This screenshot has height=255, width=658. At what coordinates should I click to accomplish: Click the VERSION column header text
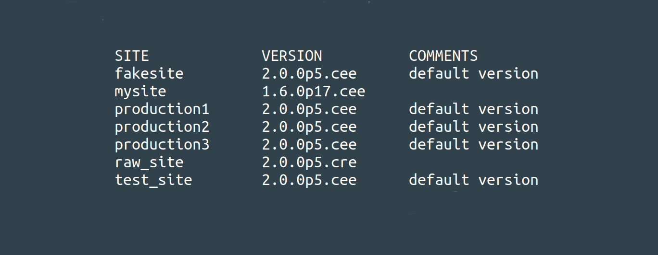click(292, 56)
